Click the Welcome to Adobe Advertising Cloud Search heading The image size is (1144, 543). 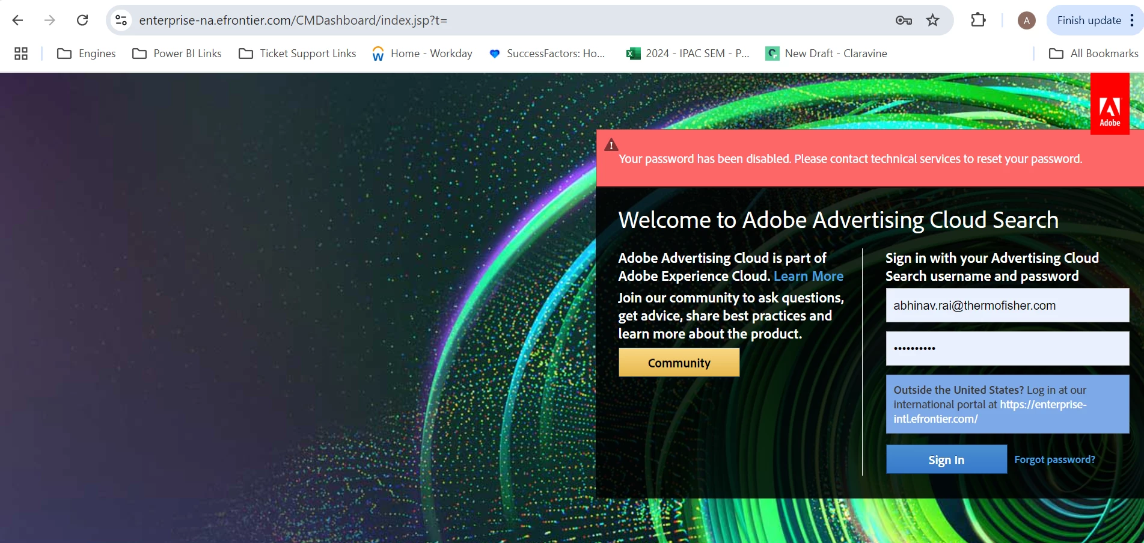point(838,220)
